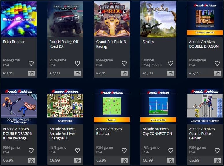Screen dimensions: 224x166
Task: Toggle wishlist heart for Brick Breaker
Action: click(x=31, y=63)
